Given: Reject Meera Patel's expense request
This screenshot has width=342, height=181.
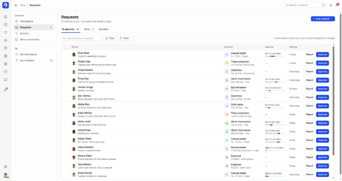Looking at the screenshot, I should coord(309,157).
